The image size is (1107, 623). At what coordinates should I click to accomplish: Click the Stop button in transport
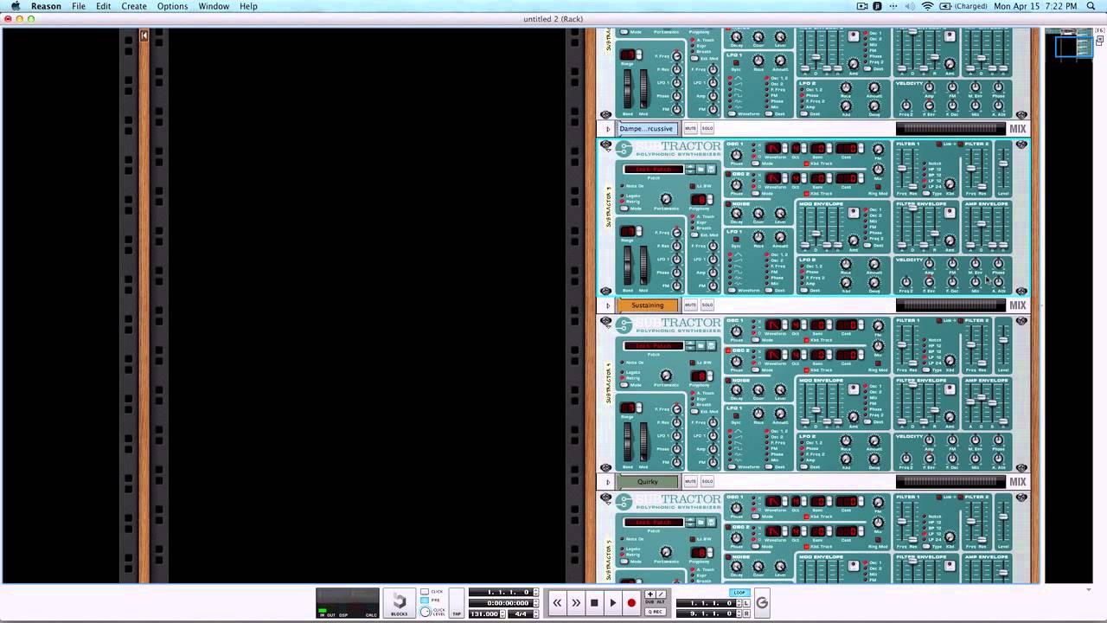(594, 603)
